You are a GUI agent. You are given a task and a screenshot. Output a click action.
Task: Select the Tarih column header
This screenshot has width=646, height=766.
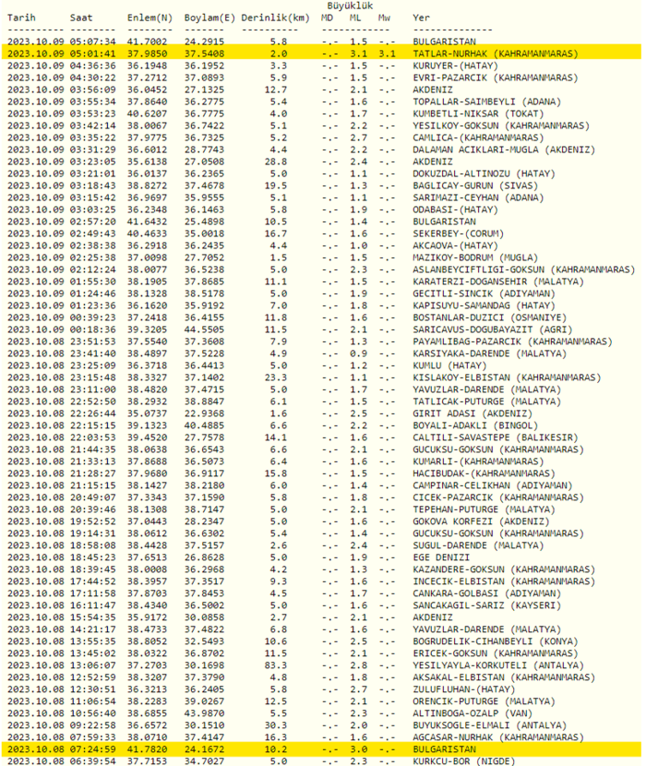point(21,18)
